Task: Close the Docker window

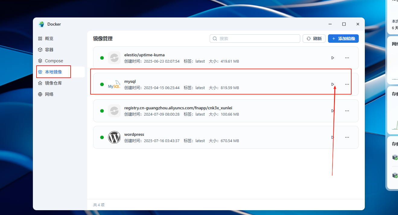Action: pos(358,24)
